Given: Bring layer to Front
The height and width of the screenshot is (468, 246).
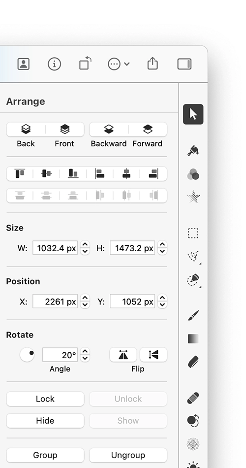Looking at the screenshot, I should 65,129.
